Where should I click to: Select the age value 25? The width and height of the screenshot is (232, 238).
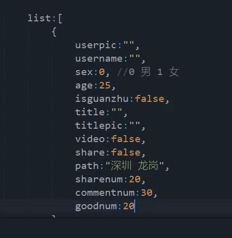pos(105,85)
